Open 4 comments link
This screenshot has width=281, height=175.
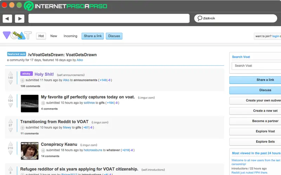click(x=50, y=109)
